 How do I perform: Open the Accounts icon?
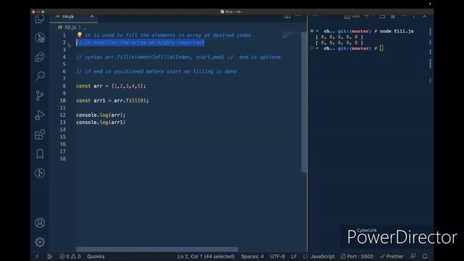(x=40, y=223)
